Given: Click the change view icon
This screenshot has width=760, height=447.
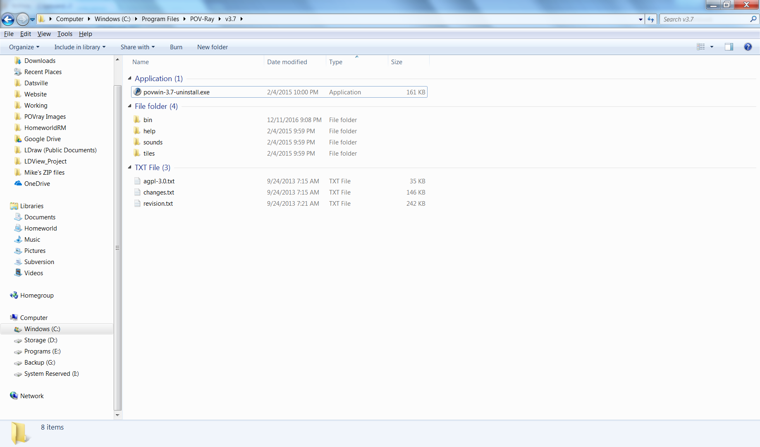Looking at the screenshot, I should click(x=700, y=47).
